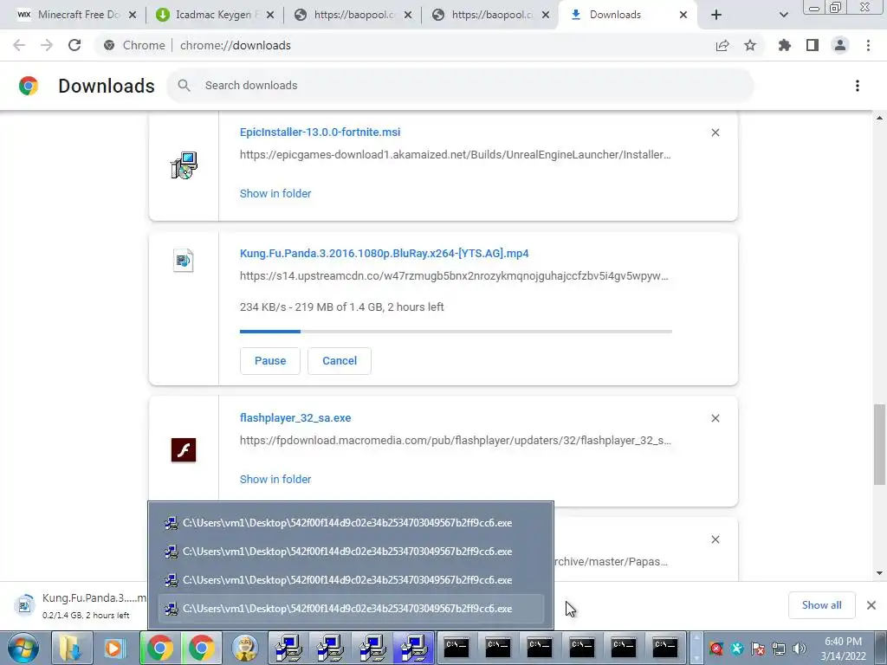Viewport: 887px width, 665px height.
Task: Click the first Chrome taskbar icon
Action: (160, 648)
